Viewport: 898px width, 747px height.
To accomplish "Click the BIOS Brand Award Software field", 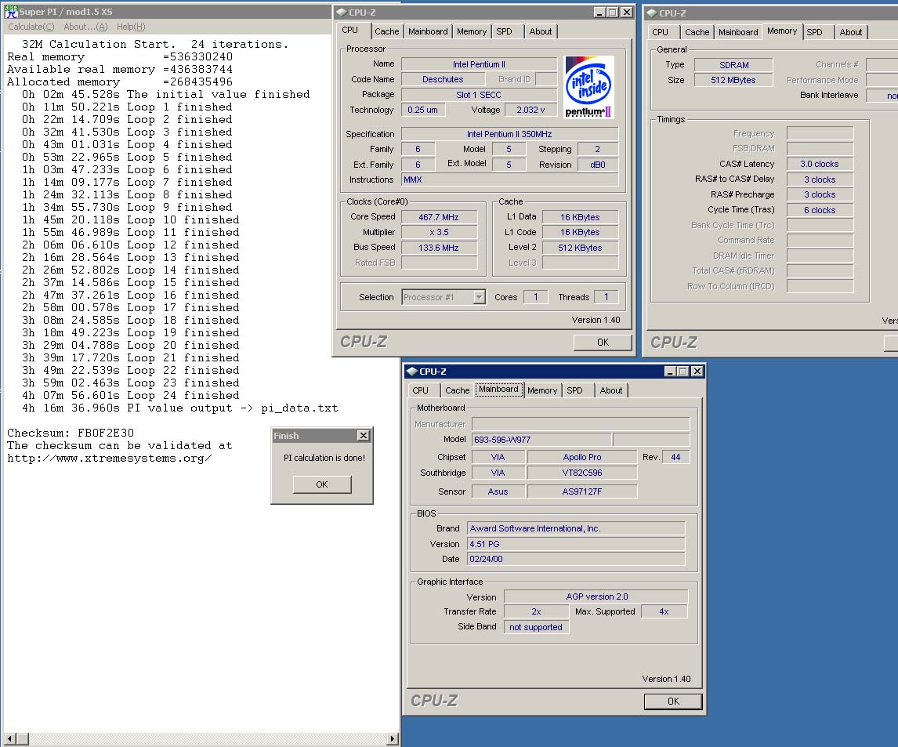I will point(576,528).
